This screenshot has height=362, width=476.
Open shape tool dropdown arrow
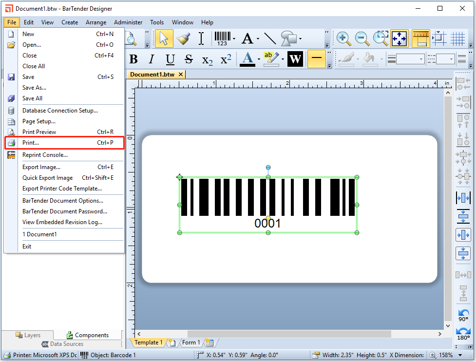300,38
